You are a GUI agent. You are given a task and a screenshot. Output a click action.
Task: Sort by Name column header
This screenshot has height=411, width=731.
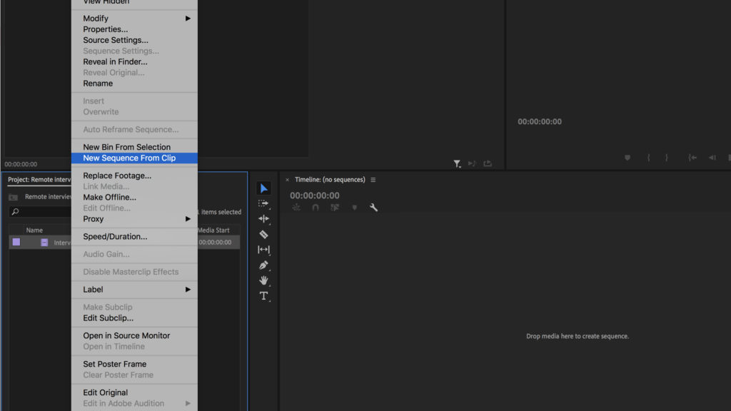point(34,230)
